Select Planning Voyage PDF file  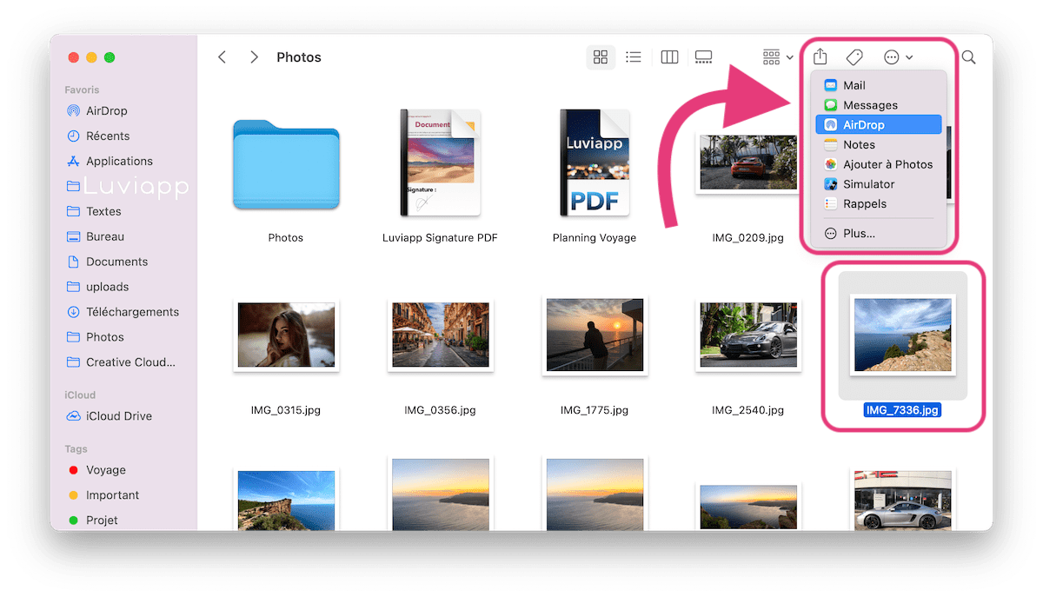pos(595,163)
